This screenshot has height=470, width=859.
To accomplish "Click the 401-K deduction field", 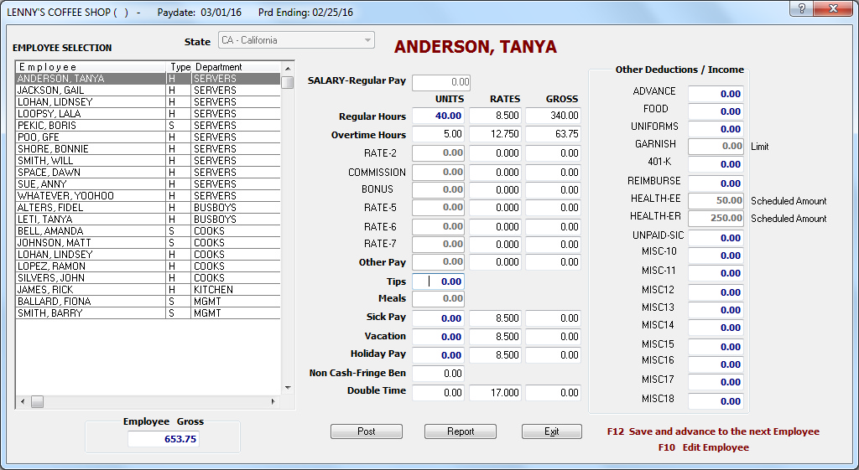I will click(x=716, y=164).
